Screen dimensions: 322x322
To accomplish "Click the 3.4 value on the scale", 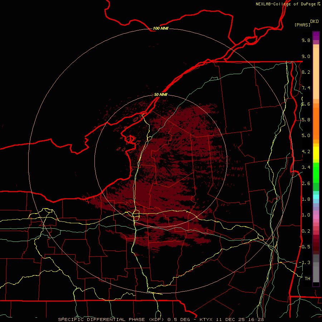I will point(306,167).
